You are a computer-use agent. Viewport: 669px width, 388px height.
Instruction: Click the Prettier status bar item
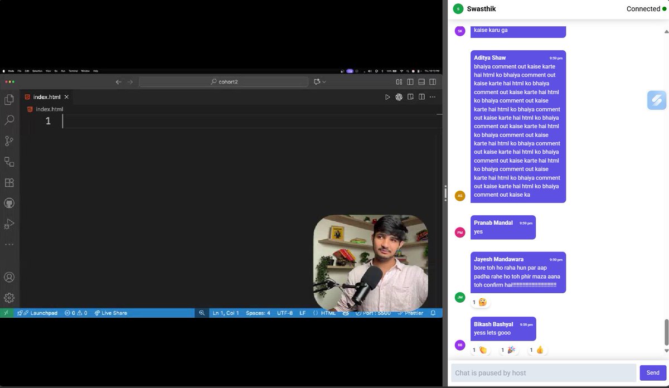pyautogui.click(x=410, y=313)
